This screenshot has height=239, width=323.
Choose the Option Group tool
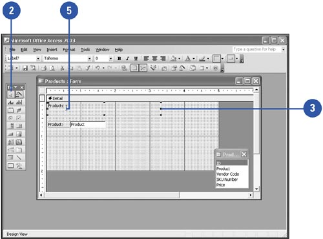(x=10, y=110)
